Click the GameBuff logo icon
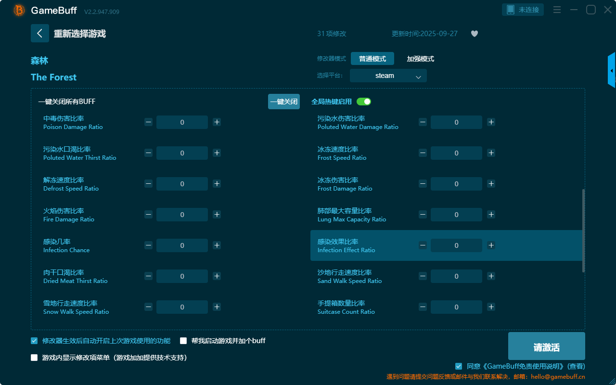 tap(19, 10)
